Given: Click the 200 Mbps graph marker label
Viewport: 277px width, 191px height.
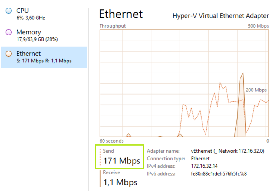Looking at the screenshot, I should click(256, 90).
